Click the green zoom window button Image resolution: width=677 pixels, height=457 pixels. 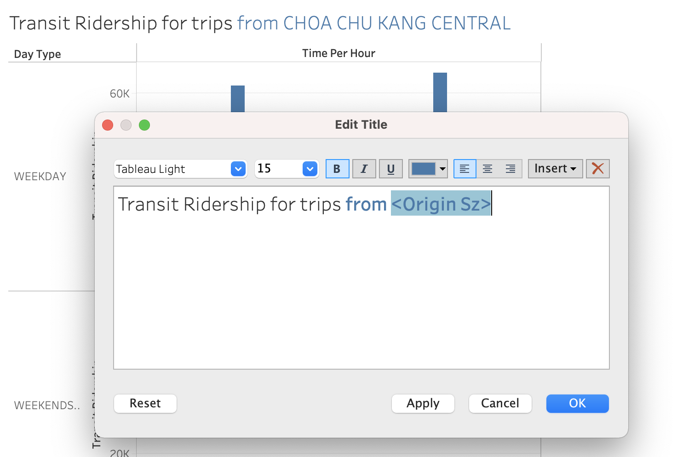pyautogui.click(x=144, y=125)
